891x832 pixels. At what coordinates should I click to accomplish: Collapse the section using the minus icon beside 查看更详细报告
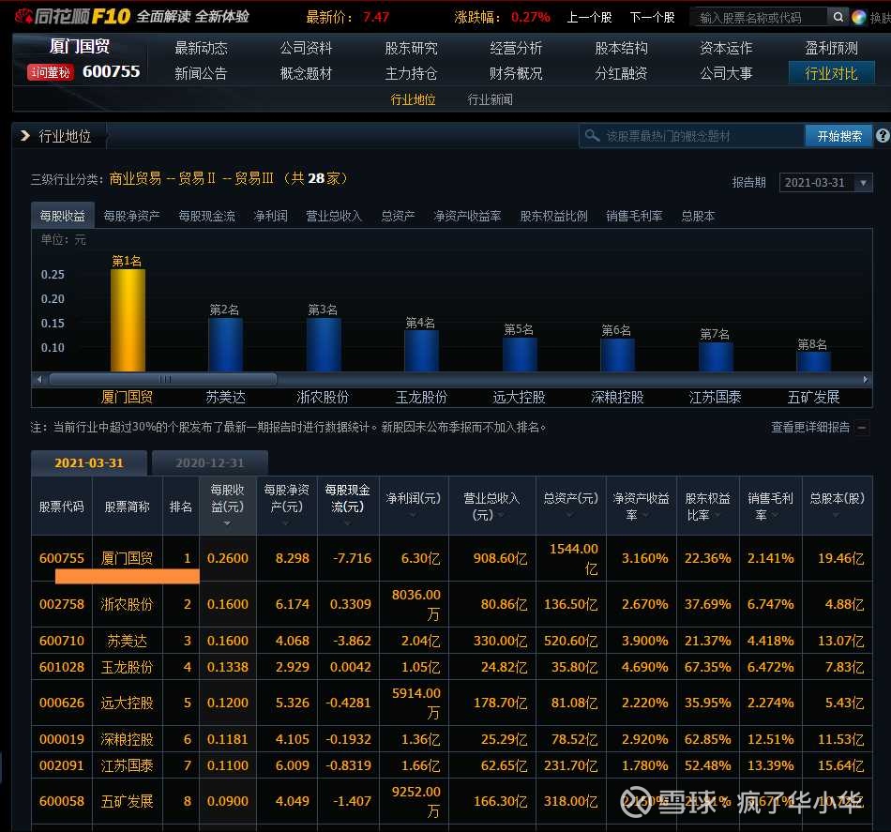tap(862, 428)
